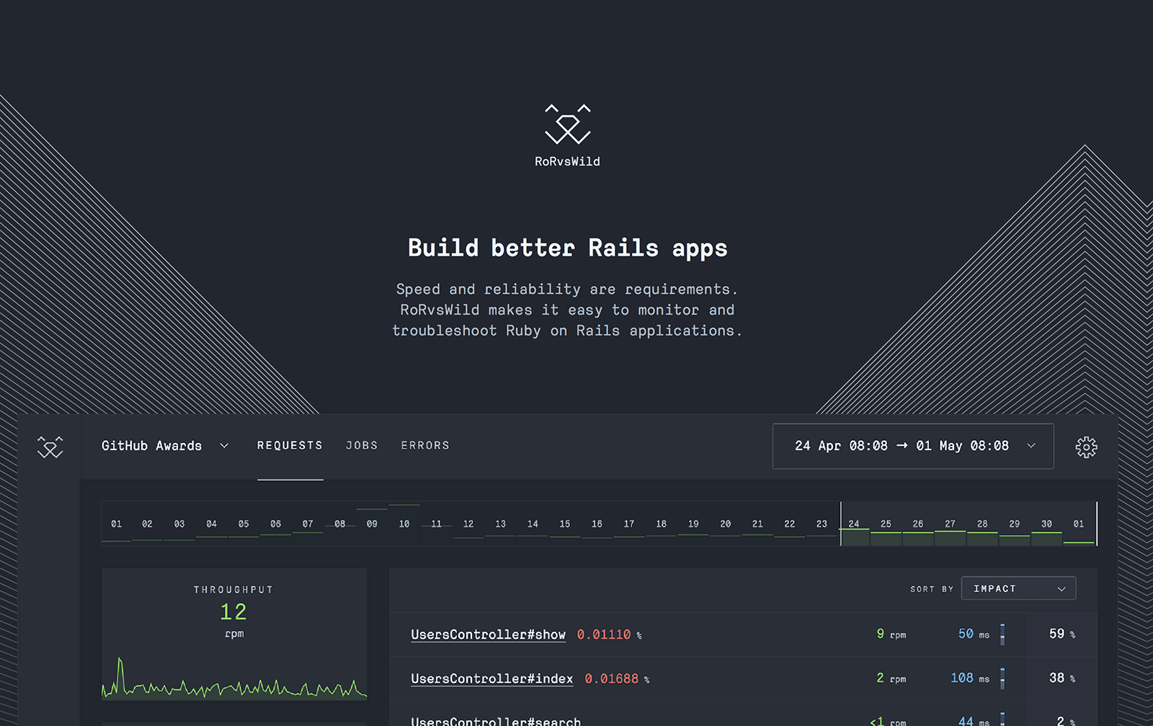Viewport: 1153px width, 726px height.
Task: Select day 02 on the timeline
Action: [x=147, y=524]
